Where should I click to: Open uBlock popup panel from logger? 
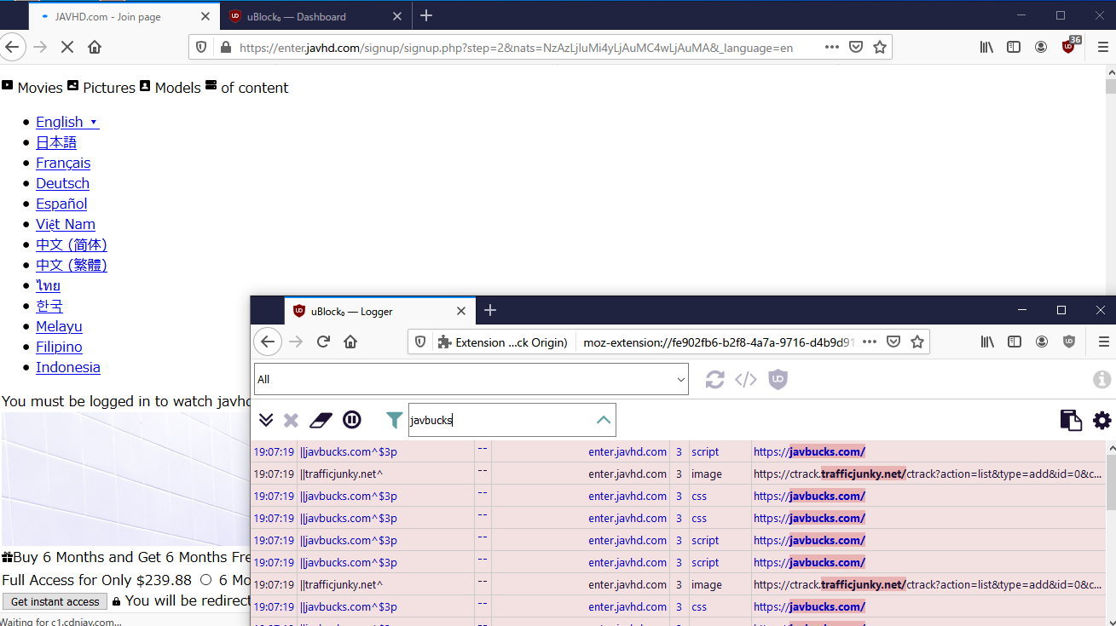(778, 379)
